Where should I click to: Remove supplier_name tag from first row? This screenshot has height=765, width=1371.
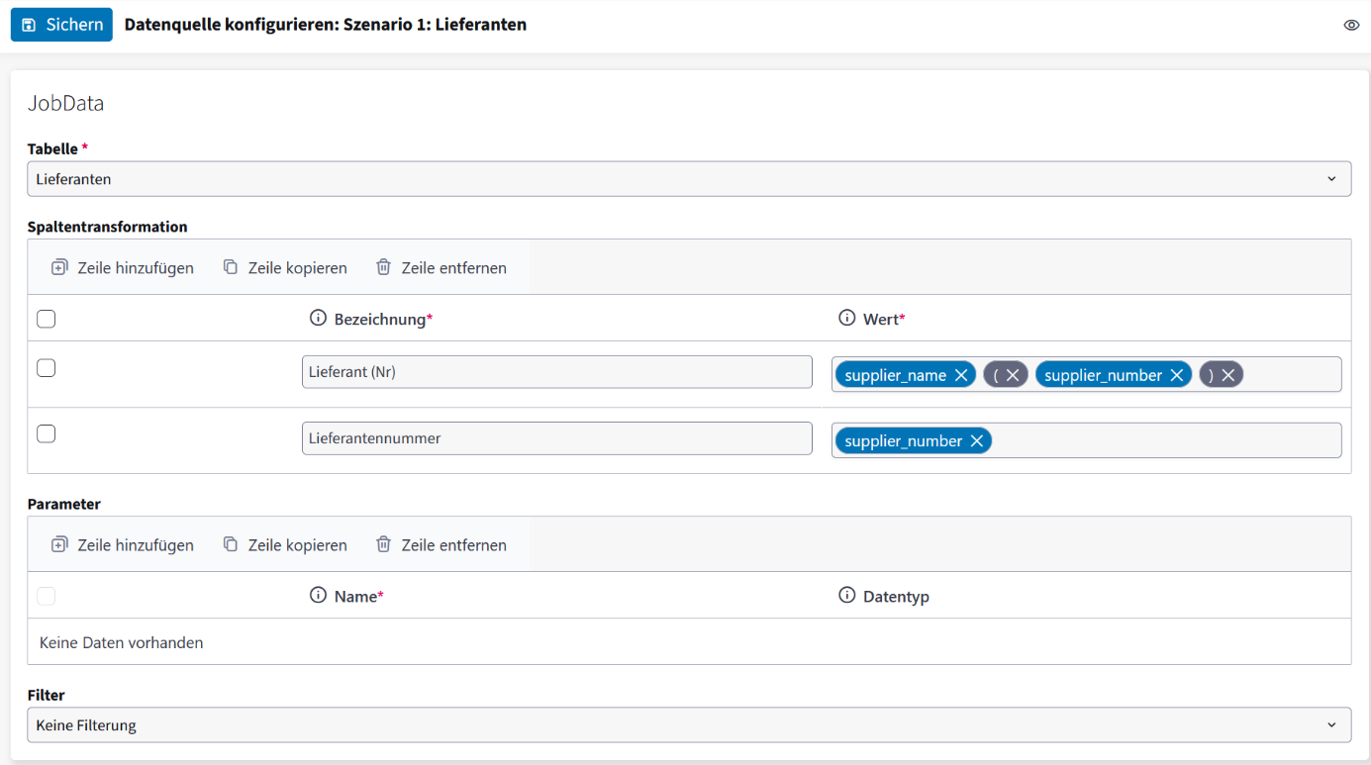pos(960,375)
